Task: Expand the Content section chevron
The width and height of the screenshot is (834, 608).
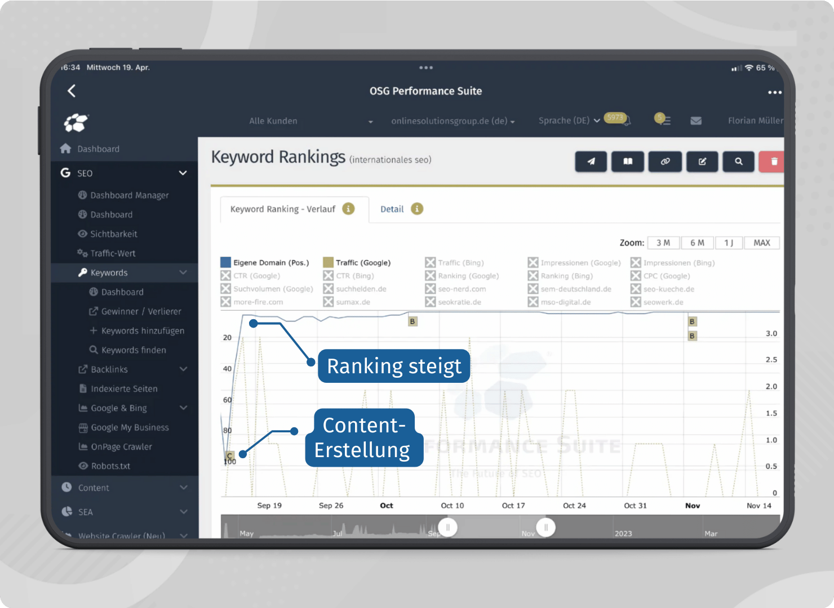Action: 183,488
